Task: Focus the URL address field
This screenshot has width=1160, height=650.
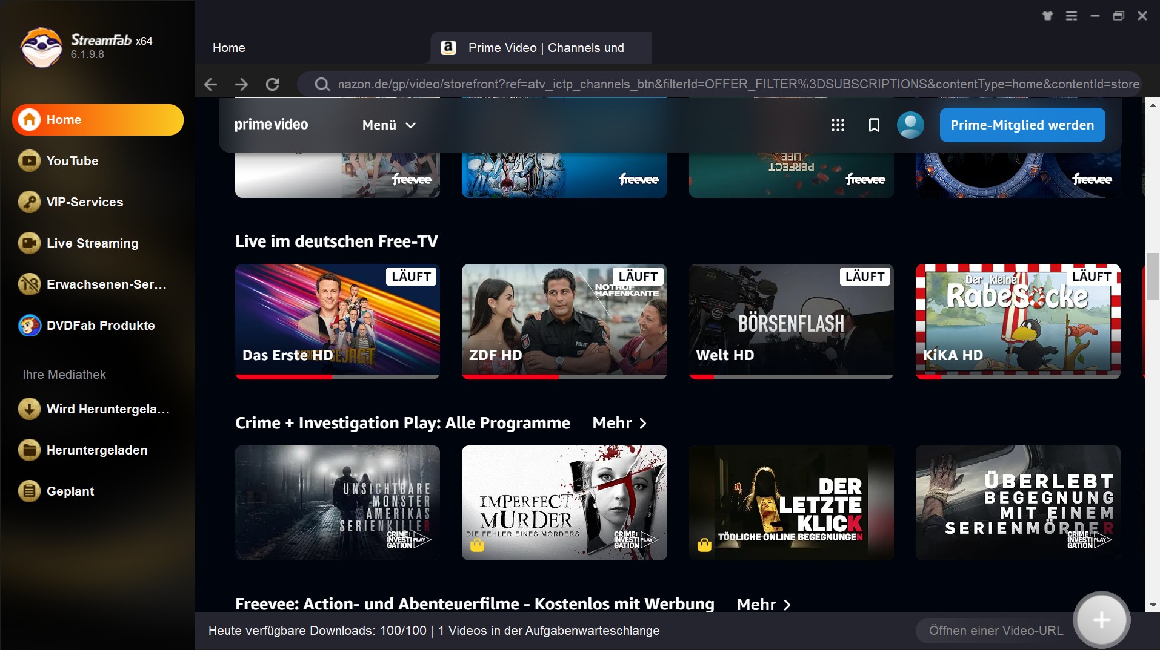Action: pos(739,84)
